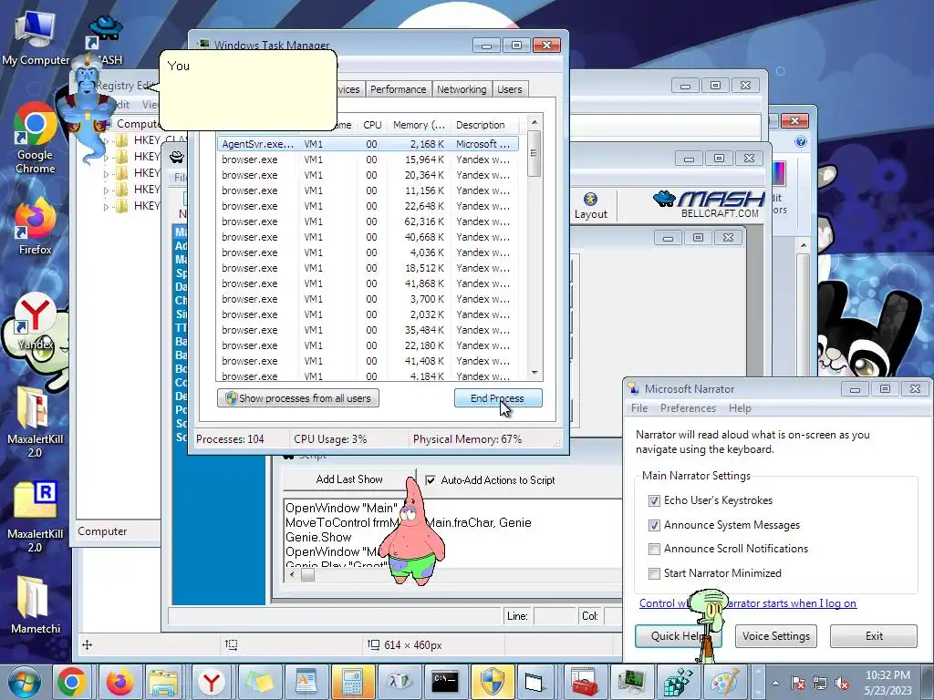Screen dimensions: 934x700
Task: Sort processes by CPU column header
Action: pyautogui.click(x=372, y=125)
